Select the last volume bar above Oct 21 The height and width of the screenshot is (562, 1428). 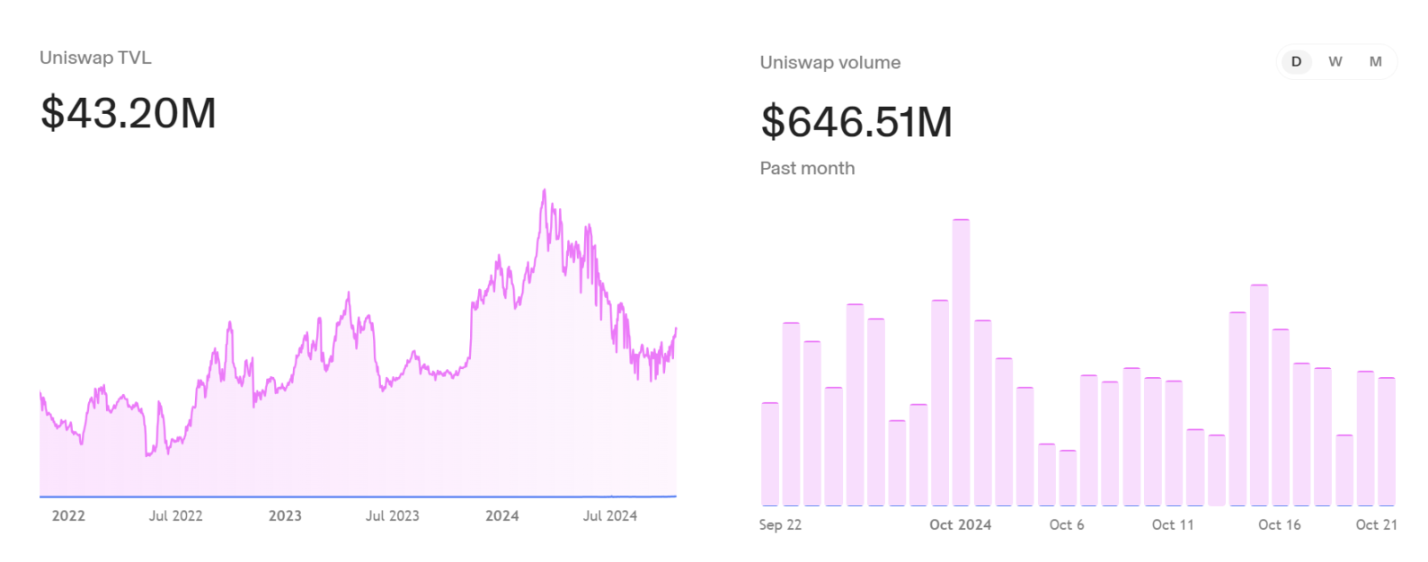tap(1387, 442)
